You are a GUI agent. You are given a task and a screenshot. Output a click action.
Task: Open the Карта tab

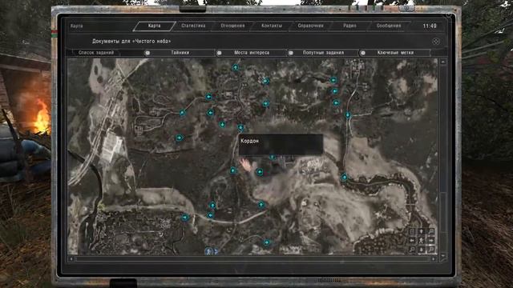154,26
